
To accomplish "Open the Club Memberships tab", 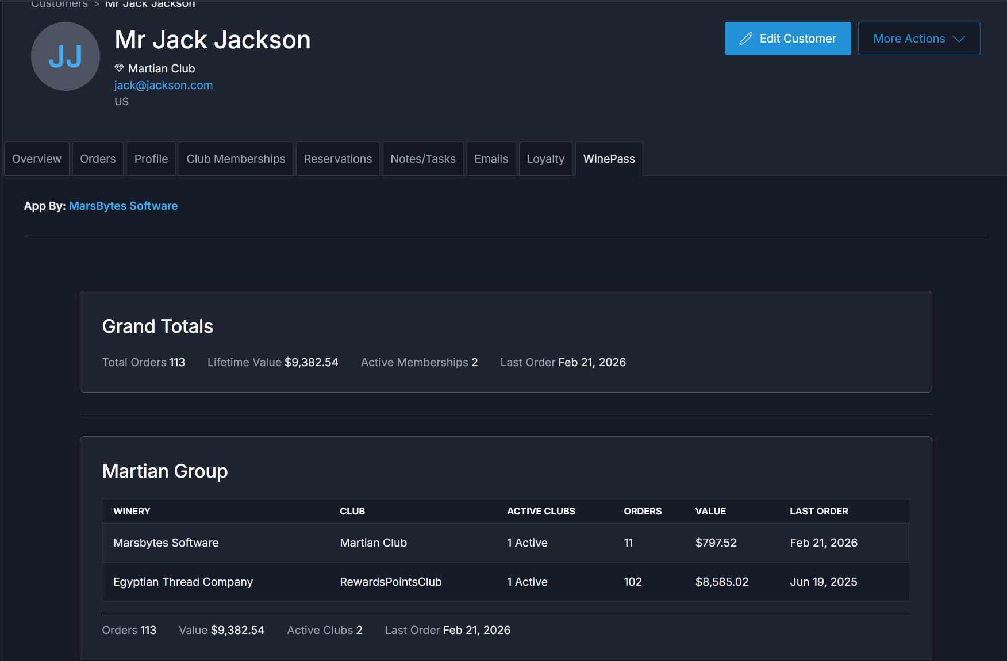I will (236, 159).
